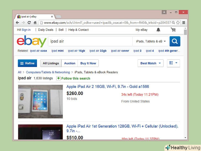Click the browser back arrow

click(17, 23)
